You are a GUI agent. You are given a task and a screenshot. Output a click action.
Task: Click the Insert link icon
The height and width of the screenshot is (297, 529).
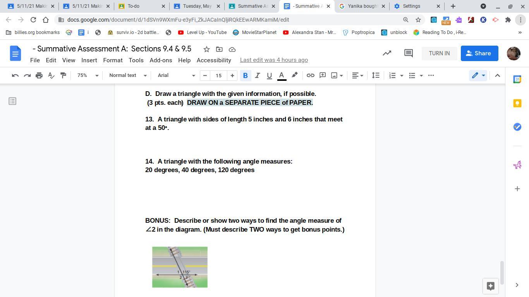pos(310,75)
